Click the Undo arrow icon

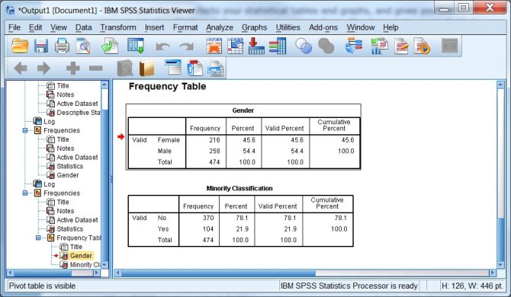click(163, 46)
